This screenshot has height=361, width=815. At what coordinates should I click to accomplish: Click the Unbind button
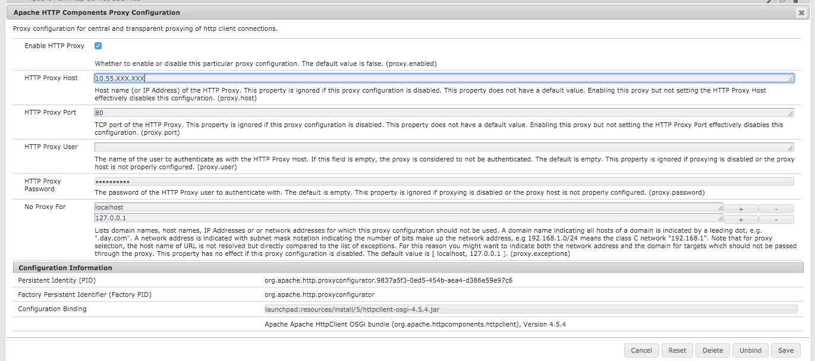click(750, 350)
